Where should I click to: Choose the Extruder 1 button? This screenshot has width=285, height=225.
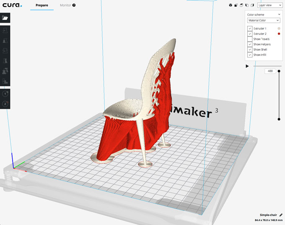pos(5,94)
